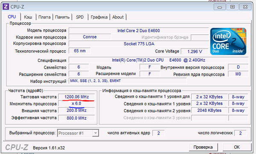Viewport: 256px width, 154px height.
Task: Click the Проверка button
Action: 203,147
